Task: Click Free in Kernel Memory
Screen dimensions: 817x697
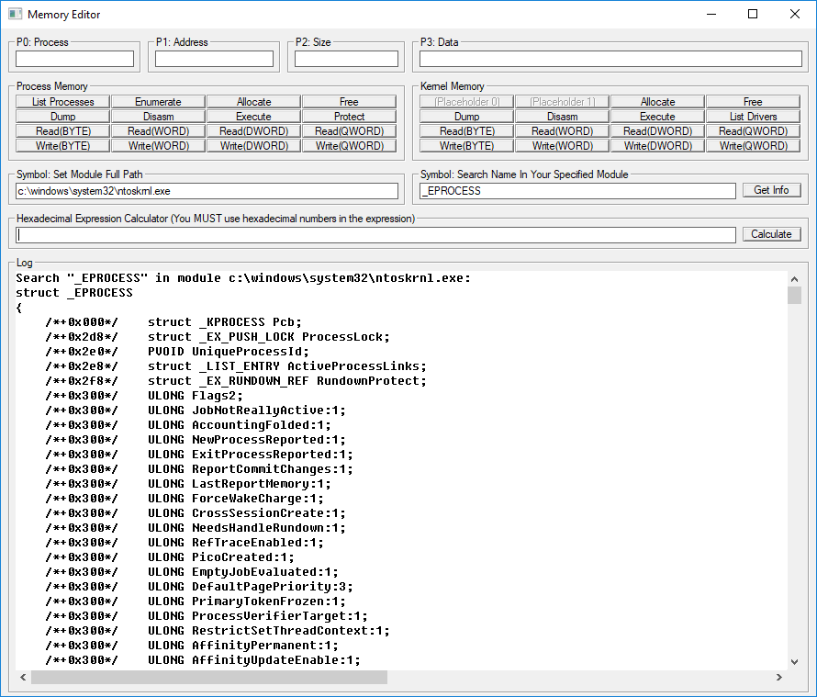Action: pyautogui.click(x=753, y=102)
